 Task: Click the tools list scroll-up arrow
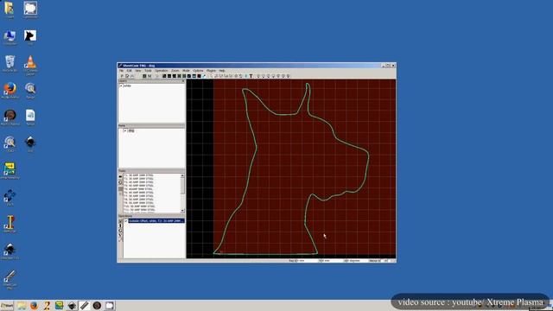pos(182,175)
